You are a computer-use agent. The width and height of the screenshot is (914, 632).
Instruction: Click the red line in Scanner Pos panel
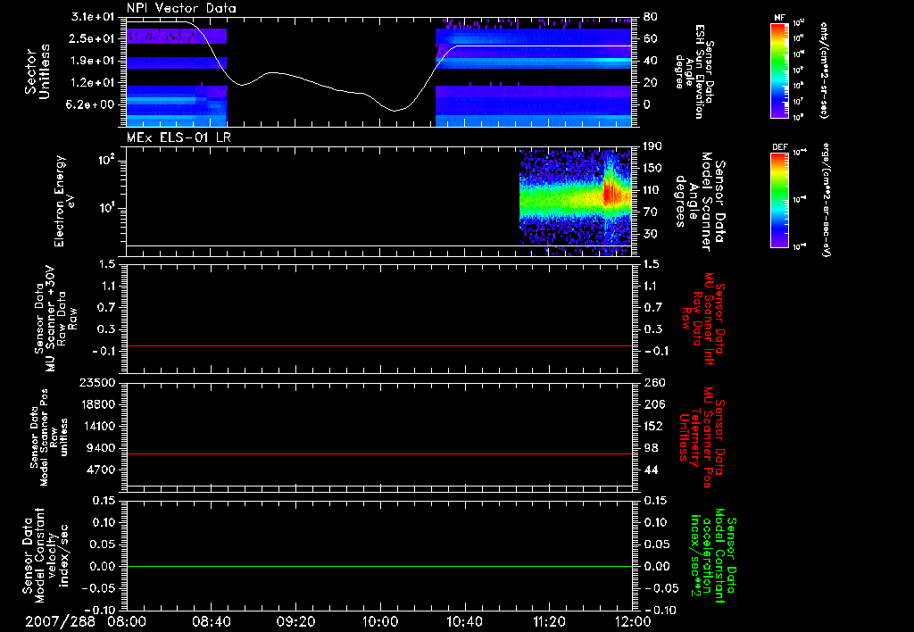[378, 453]
